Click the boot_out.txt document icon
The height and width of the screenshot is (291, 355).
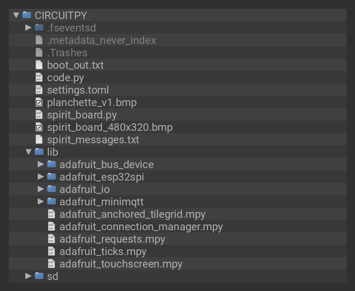click(39, 65)
